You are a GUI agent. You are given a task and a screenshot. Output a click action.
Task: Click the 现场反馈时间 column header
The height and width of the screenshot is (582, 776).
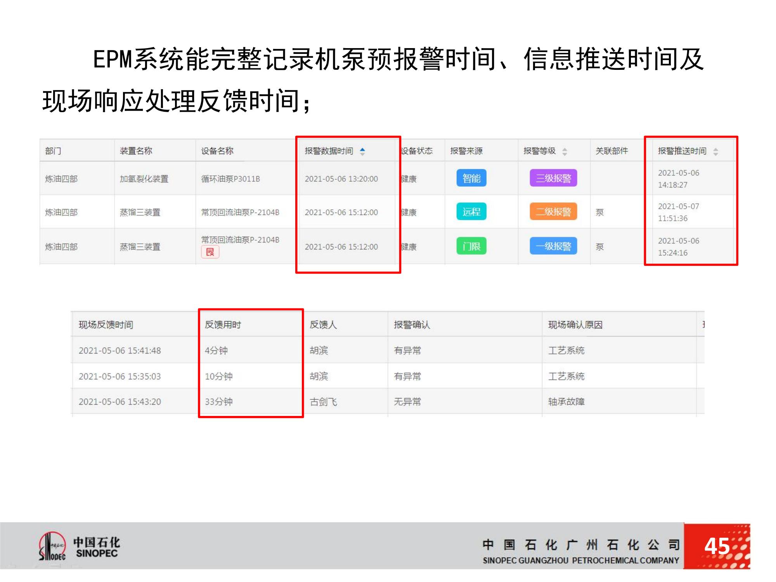[106, 325]
